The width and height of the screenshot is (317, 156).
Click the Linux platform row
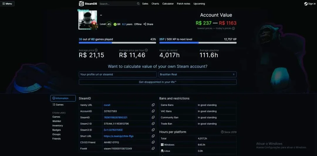(198, 151)
